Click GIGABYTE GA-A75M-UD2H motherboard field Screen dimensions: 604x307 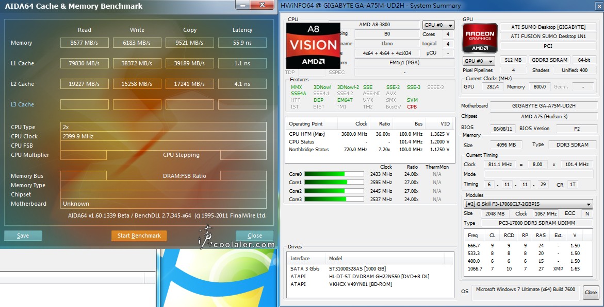point(544,105)
